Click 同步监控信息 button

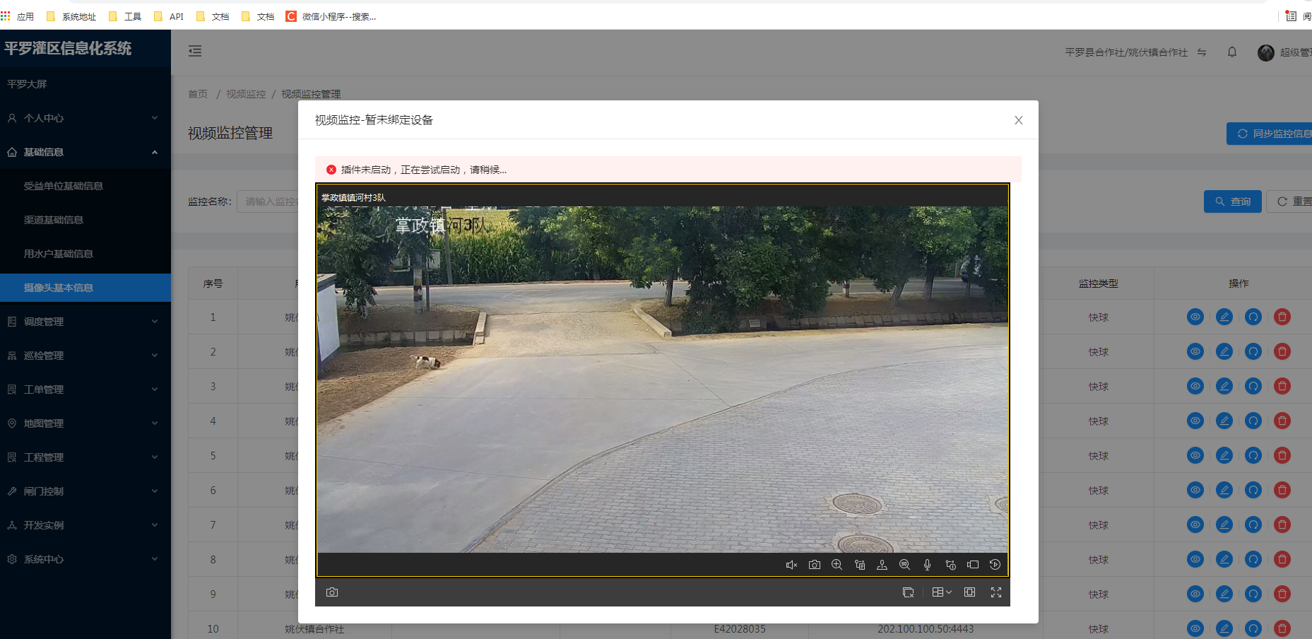[x=1270, y=134]
